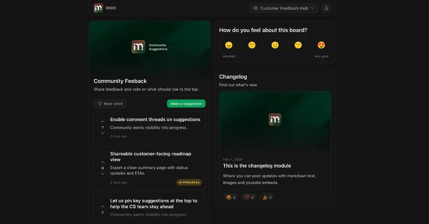429x224 pixels.
Task: Downvote the Enable comment threads suggestion
Action: 103,133
